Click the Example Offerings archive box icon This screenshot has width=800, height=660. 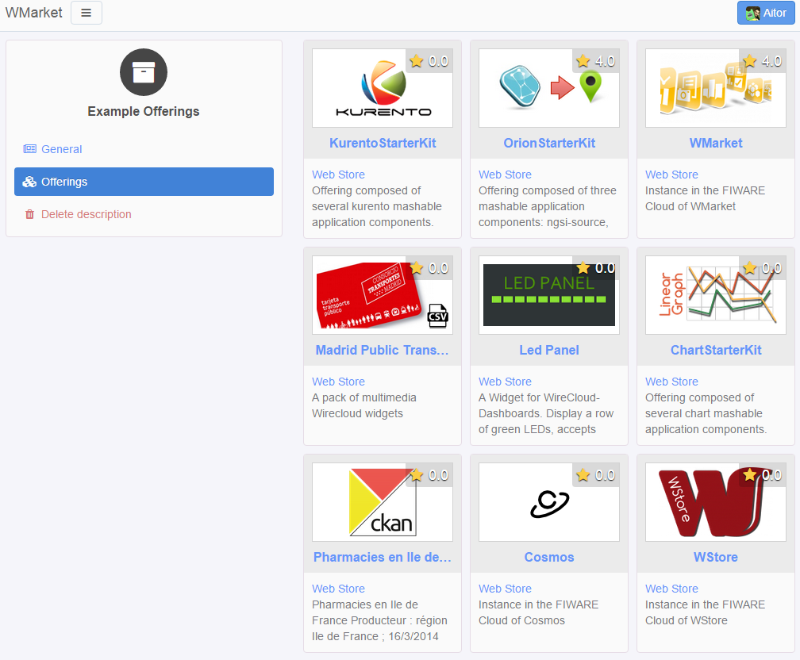(144, 72)
